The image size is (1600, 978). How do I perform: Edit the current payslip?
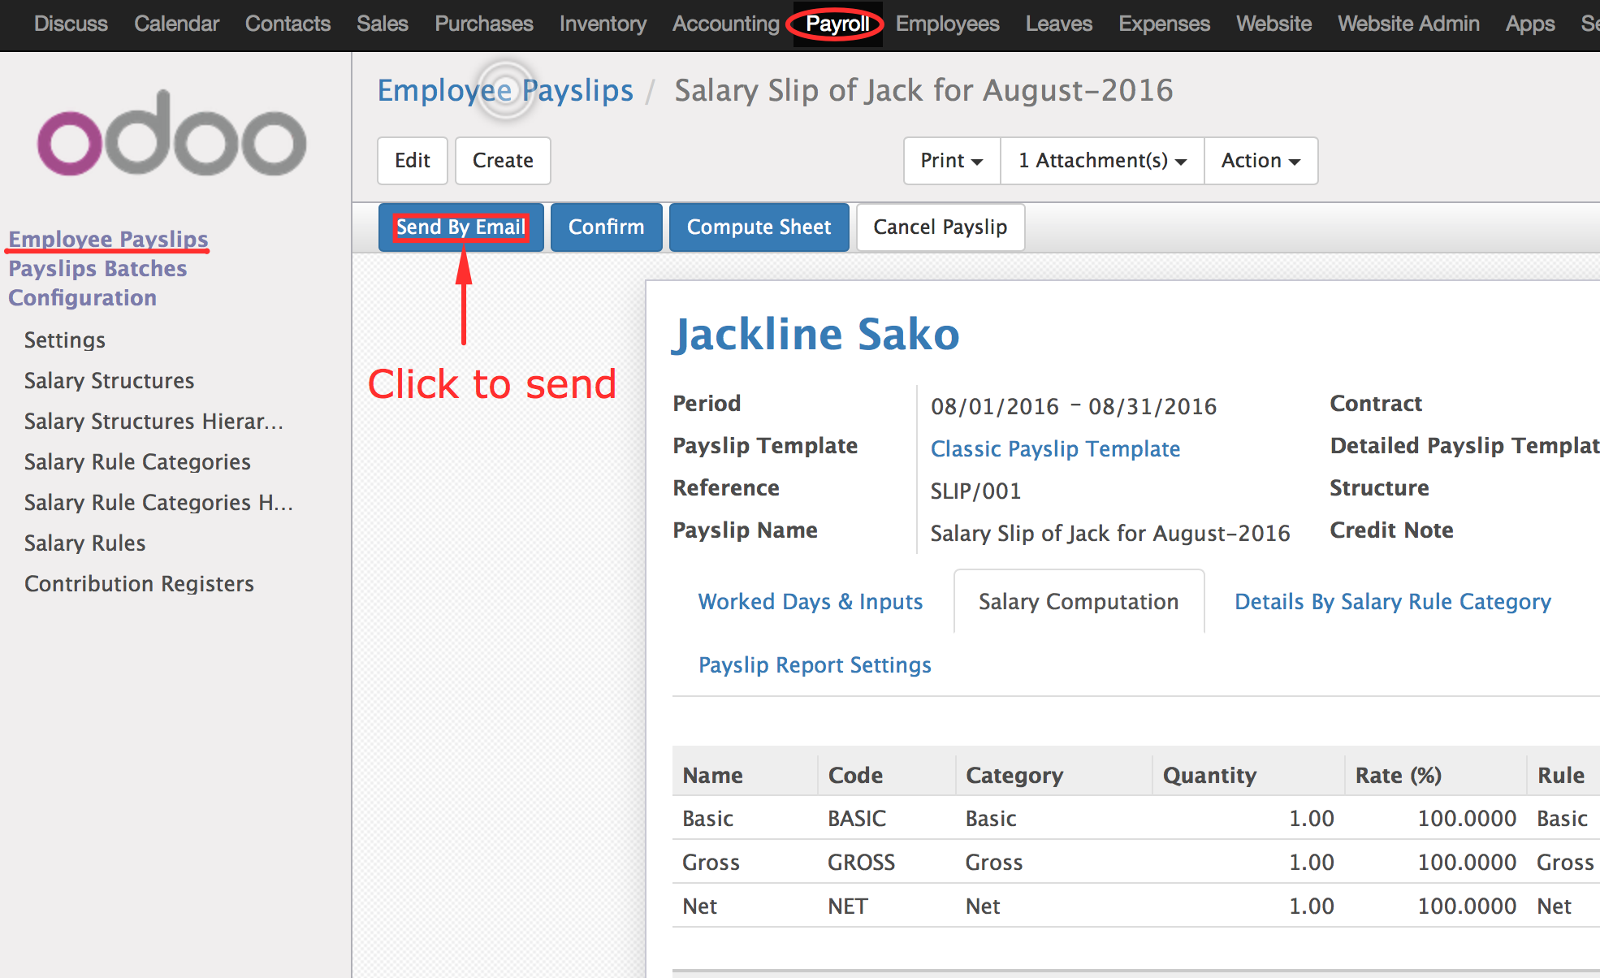(413, 161)
